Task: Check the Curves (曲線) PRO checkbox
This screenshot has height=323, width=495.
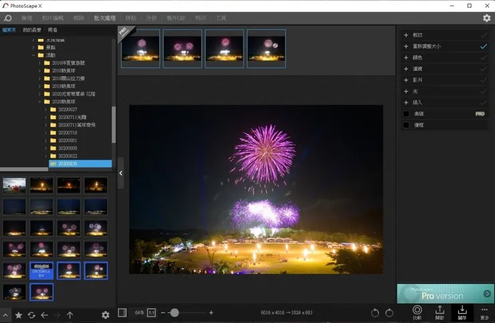Action: (x=406, y=114)
